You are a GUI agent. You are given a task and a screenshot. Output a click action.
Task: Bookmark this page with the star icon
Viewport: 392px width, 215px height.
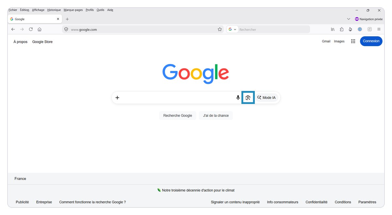pos(220,29)
